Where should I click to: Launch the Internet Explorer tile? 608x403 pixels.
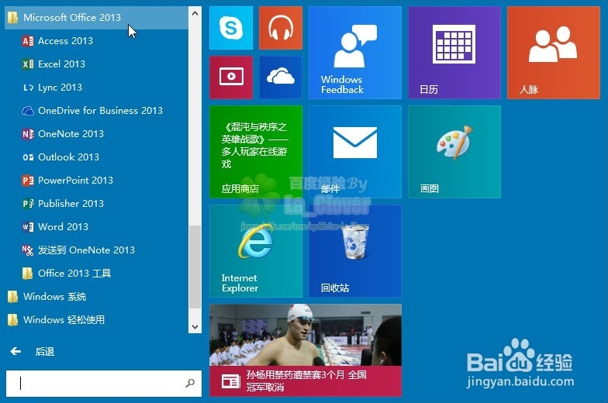click(x=256, y=251)
